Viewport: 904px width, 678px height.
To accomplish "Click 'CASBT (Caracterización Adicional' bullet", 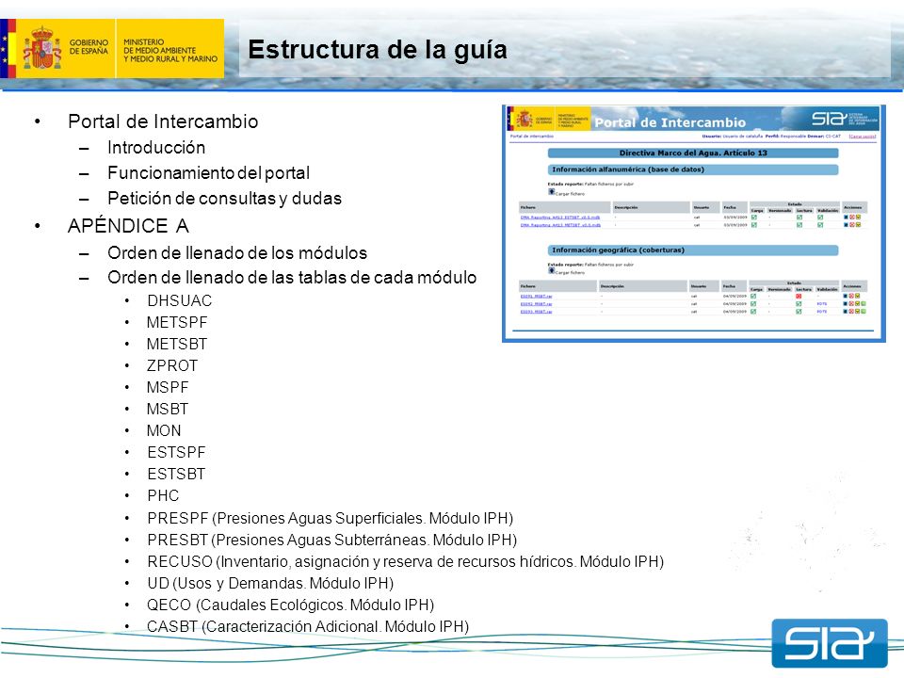I will pos(308,627).
